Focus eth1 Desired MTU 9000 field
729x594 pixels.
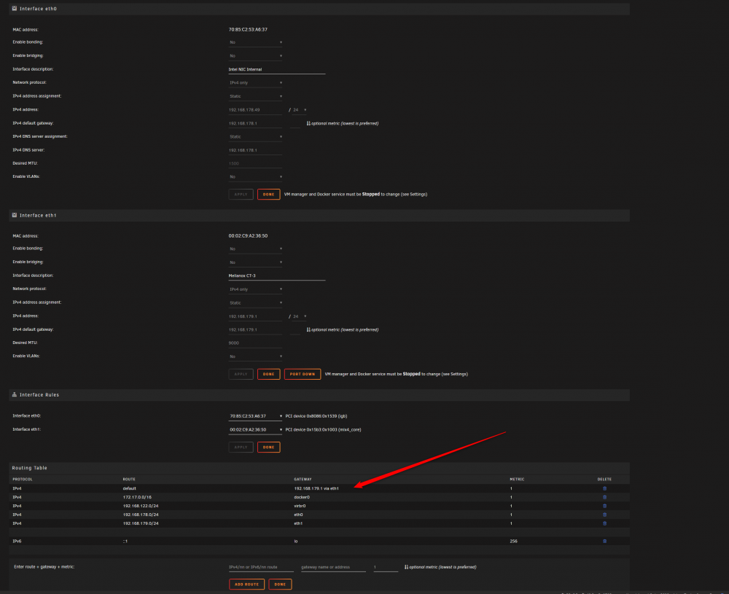[255, 343]
